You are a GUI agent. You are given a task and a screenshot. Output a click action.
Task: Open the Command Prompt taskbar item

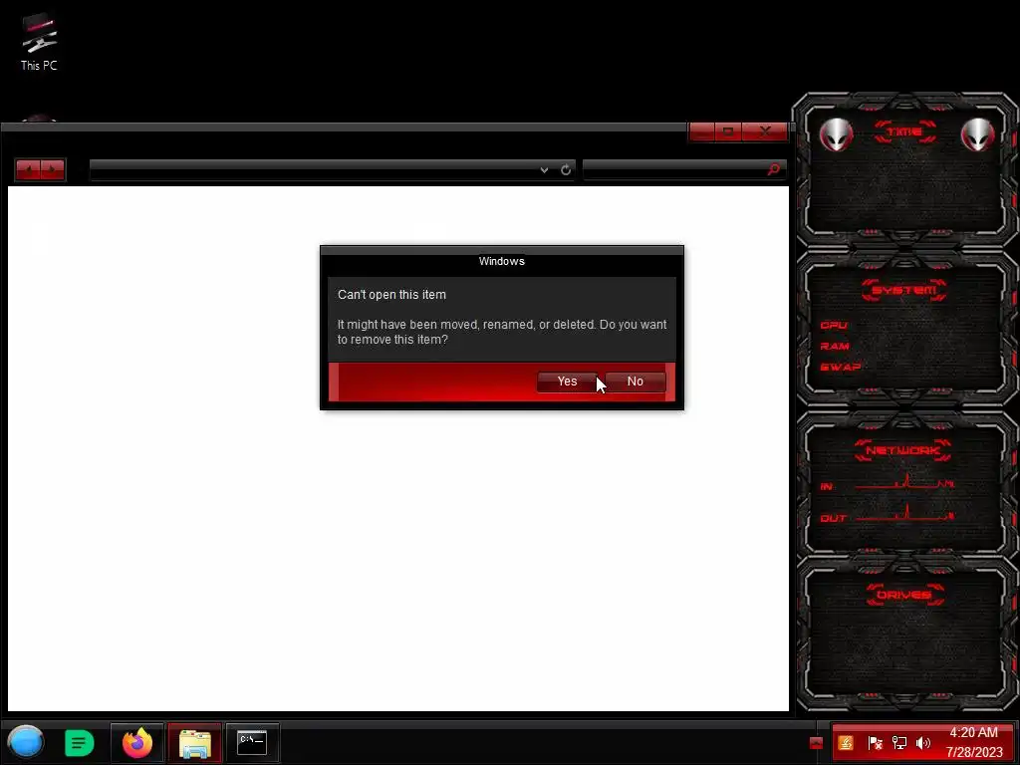[x=252, y=743]
